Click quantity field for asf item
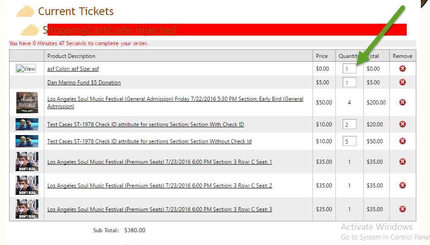430x245 pixels. (x=349, y=69)
